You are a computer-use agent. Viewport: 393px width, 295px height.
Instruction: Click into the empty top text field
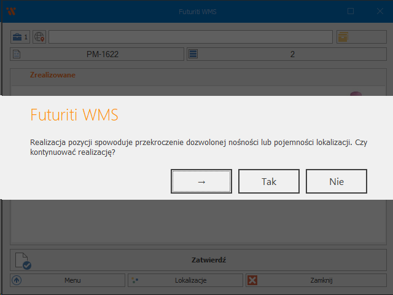tap(192, 37)
